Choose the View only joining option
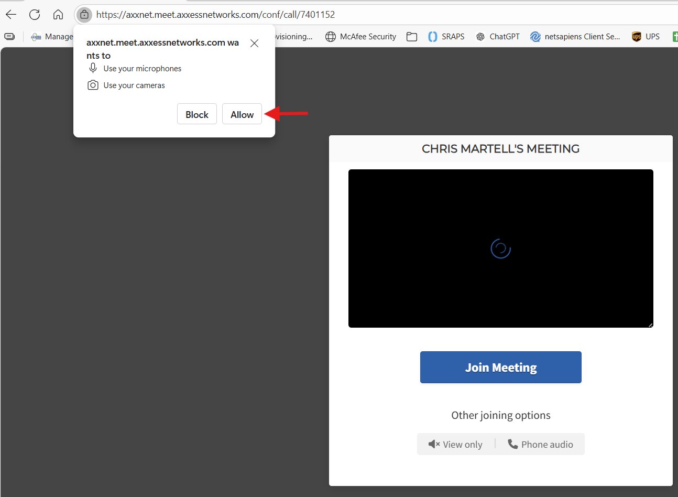Viewport: 678px width, 497px height. [455, 444]
